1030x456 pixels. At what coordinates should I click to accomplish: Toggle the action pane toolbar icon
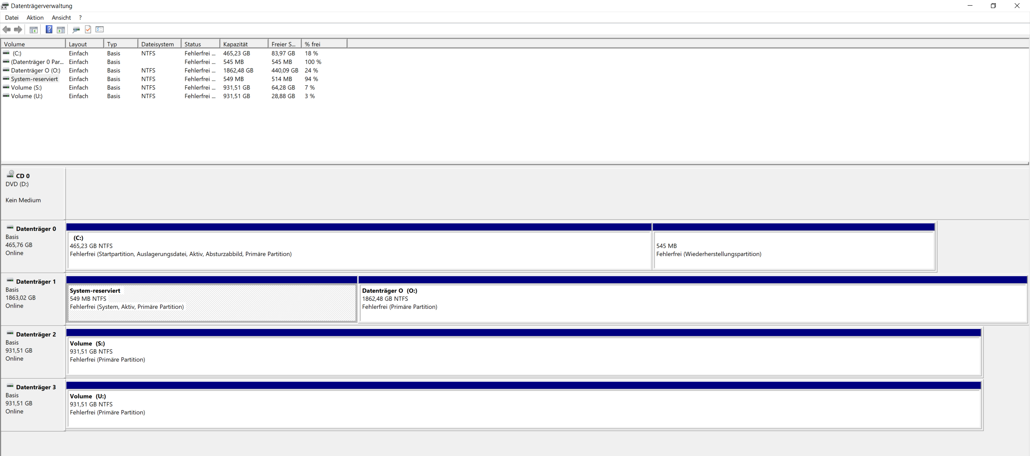click(61, 29)
